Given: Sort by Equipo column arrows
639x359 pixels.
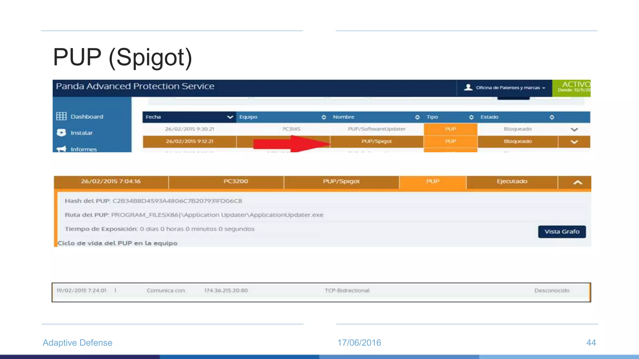Looking at the screenshot, I should 324,117.
